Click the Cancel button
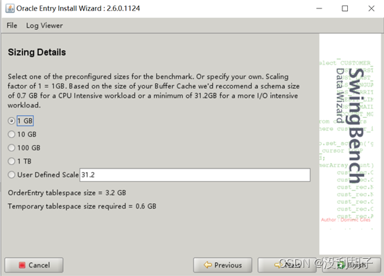Image resolution: width=384 pixels, height=276 pixels. 34,265
